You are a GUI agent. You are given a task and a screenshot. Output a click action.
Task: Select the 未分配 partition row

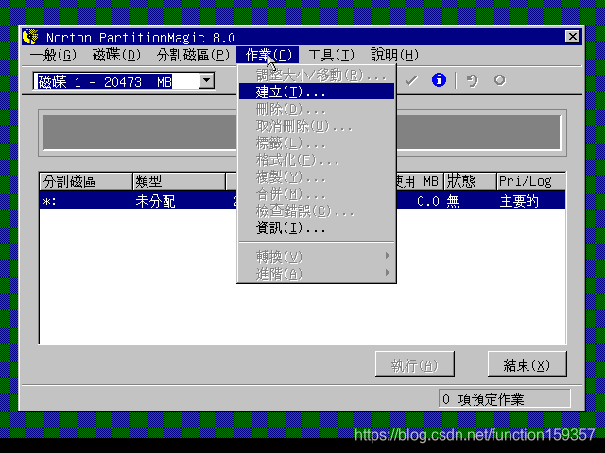(x=302, y=201)
